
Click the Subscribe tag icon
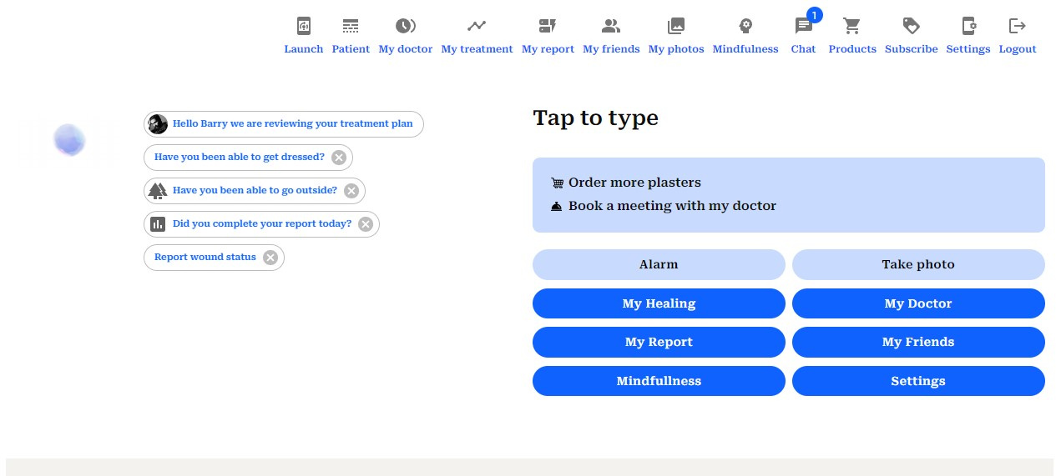[911, 27]
